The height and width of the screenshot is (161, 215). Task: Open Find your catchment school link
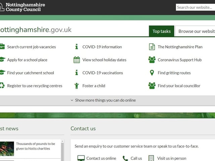[x=31, y=73]
